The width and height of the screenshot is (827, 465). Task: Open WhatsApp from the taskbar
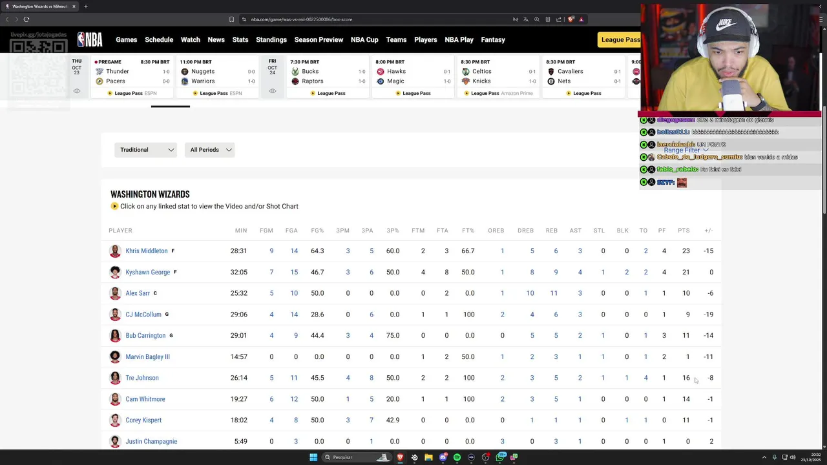click(x=500, y=457)
